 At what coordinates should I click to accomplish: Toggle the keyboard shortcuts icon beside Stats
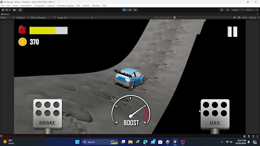239,18
